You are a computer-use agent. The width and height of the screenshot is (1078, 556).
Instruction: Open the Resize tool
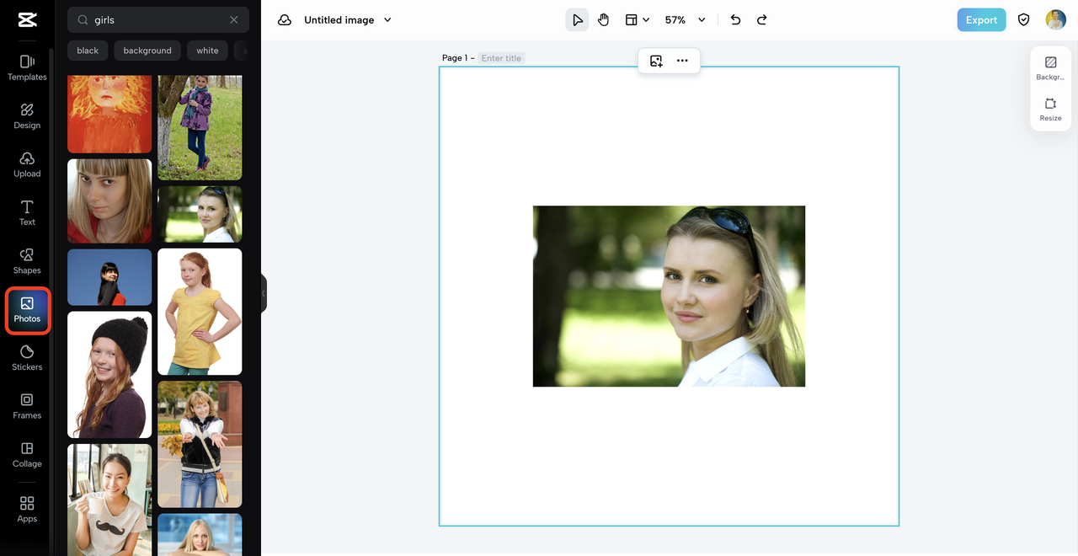pos(1050,110)
